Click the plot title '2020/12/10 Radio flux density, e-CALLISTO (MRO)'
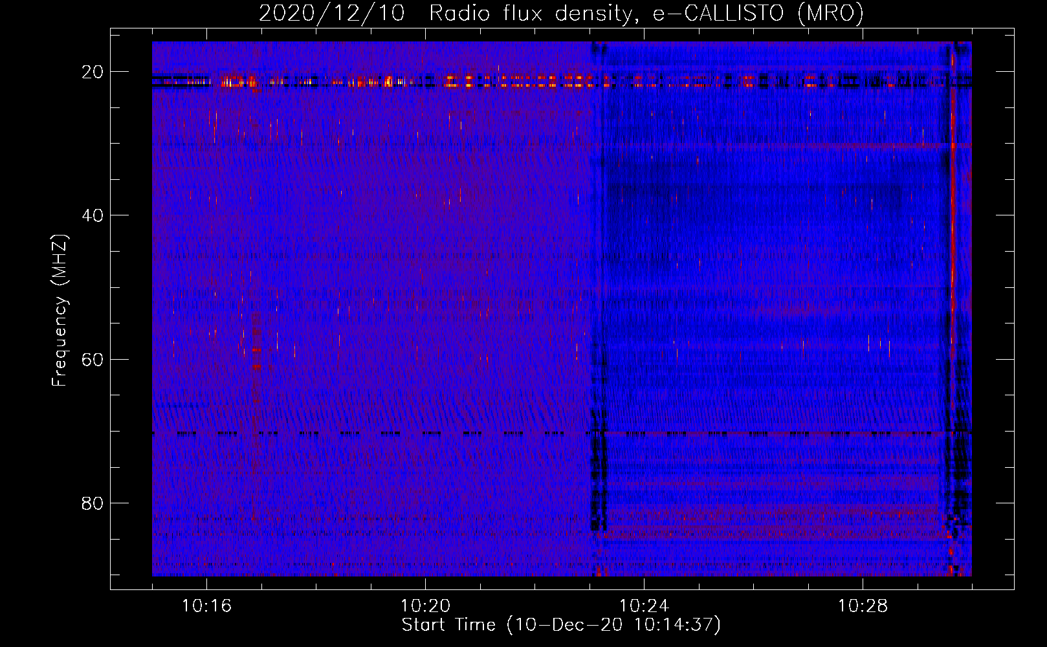The height and width of the screenshot is (647, 1047). coord(561,13)
